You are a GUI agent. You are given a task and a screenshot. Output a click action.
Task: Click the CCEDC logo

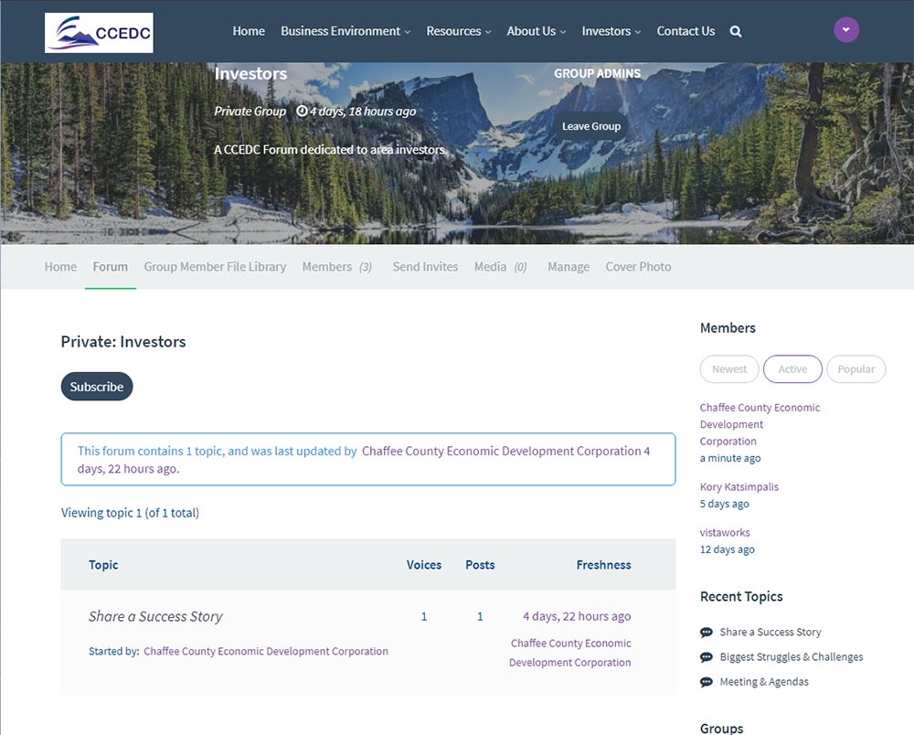pyautogui.click(x=99, y=33)
